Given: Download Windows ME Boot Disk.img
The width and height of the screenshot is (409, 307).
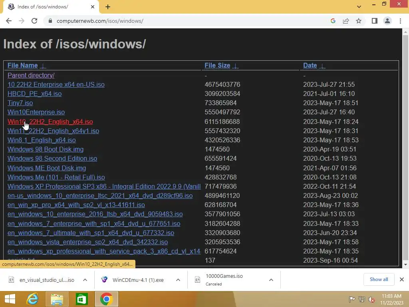Looking at the screenshot, I should [47, 168].
